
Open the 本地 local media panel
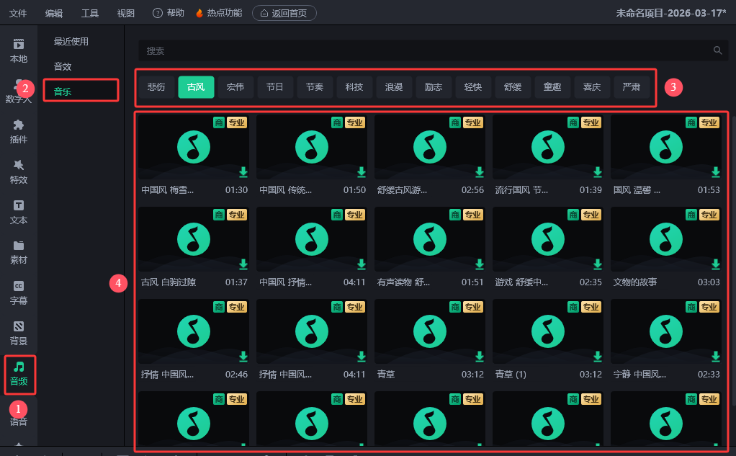pyautogui.click(x=19, y=50)
